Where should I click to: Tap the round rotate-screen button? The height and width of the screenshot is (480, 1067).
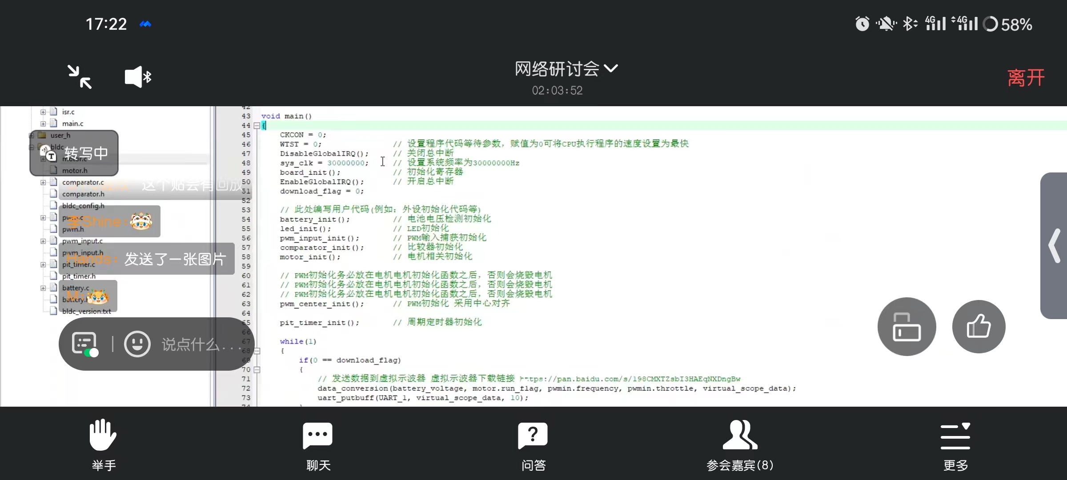(907, 327)
